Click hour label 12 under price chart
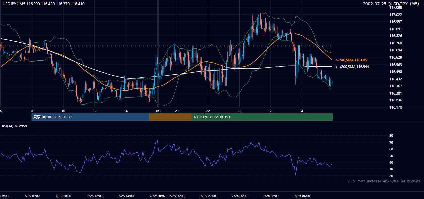 tap(95, 111)
